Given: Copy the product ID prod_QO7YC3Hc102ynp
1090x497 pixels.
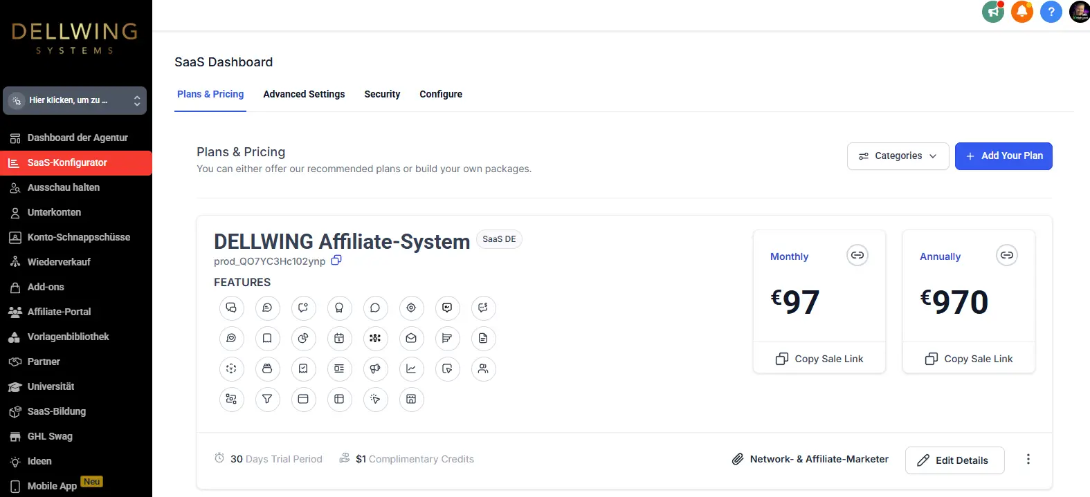Looking at the screenshot, I should coord(336,261).
